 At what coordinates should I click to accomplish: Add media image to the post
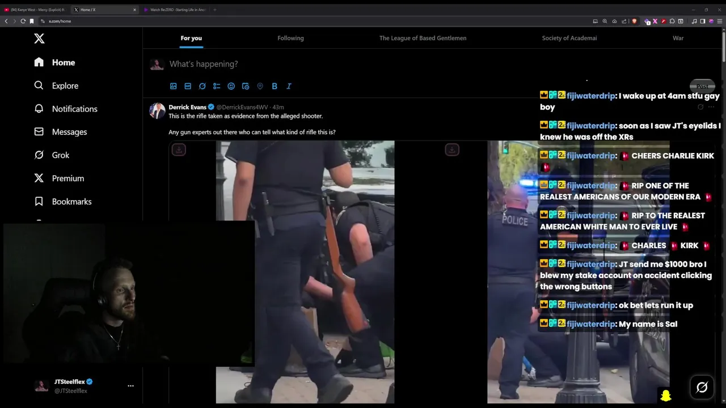click(x=174, y=86)
